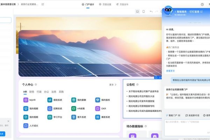The width and height of the screenshot is (210, 140).
Task: Open 招聘系统 app icon
Action: pos(50,108)
